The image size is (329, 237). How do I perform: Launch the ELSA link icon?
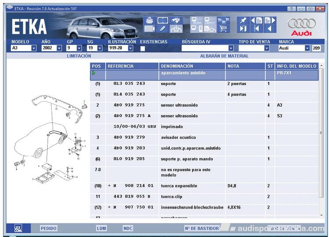(x=197, y=21)
